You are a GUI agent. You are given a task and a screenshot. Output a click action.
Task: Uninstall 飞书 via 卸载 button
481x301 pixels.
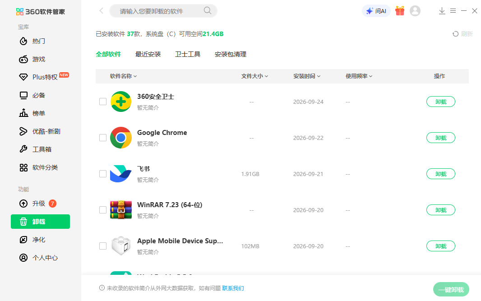[441, 174]
